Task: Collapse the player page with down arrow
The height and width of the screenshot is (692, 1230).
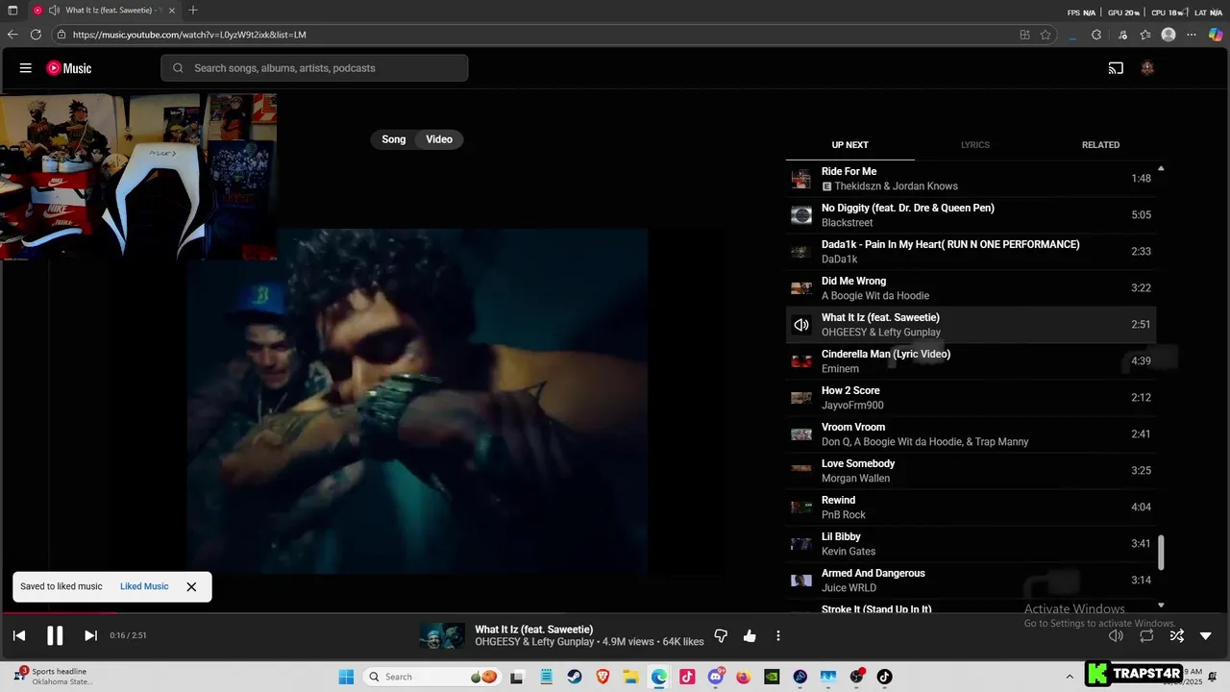Action: 1206,635
